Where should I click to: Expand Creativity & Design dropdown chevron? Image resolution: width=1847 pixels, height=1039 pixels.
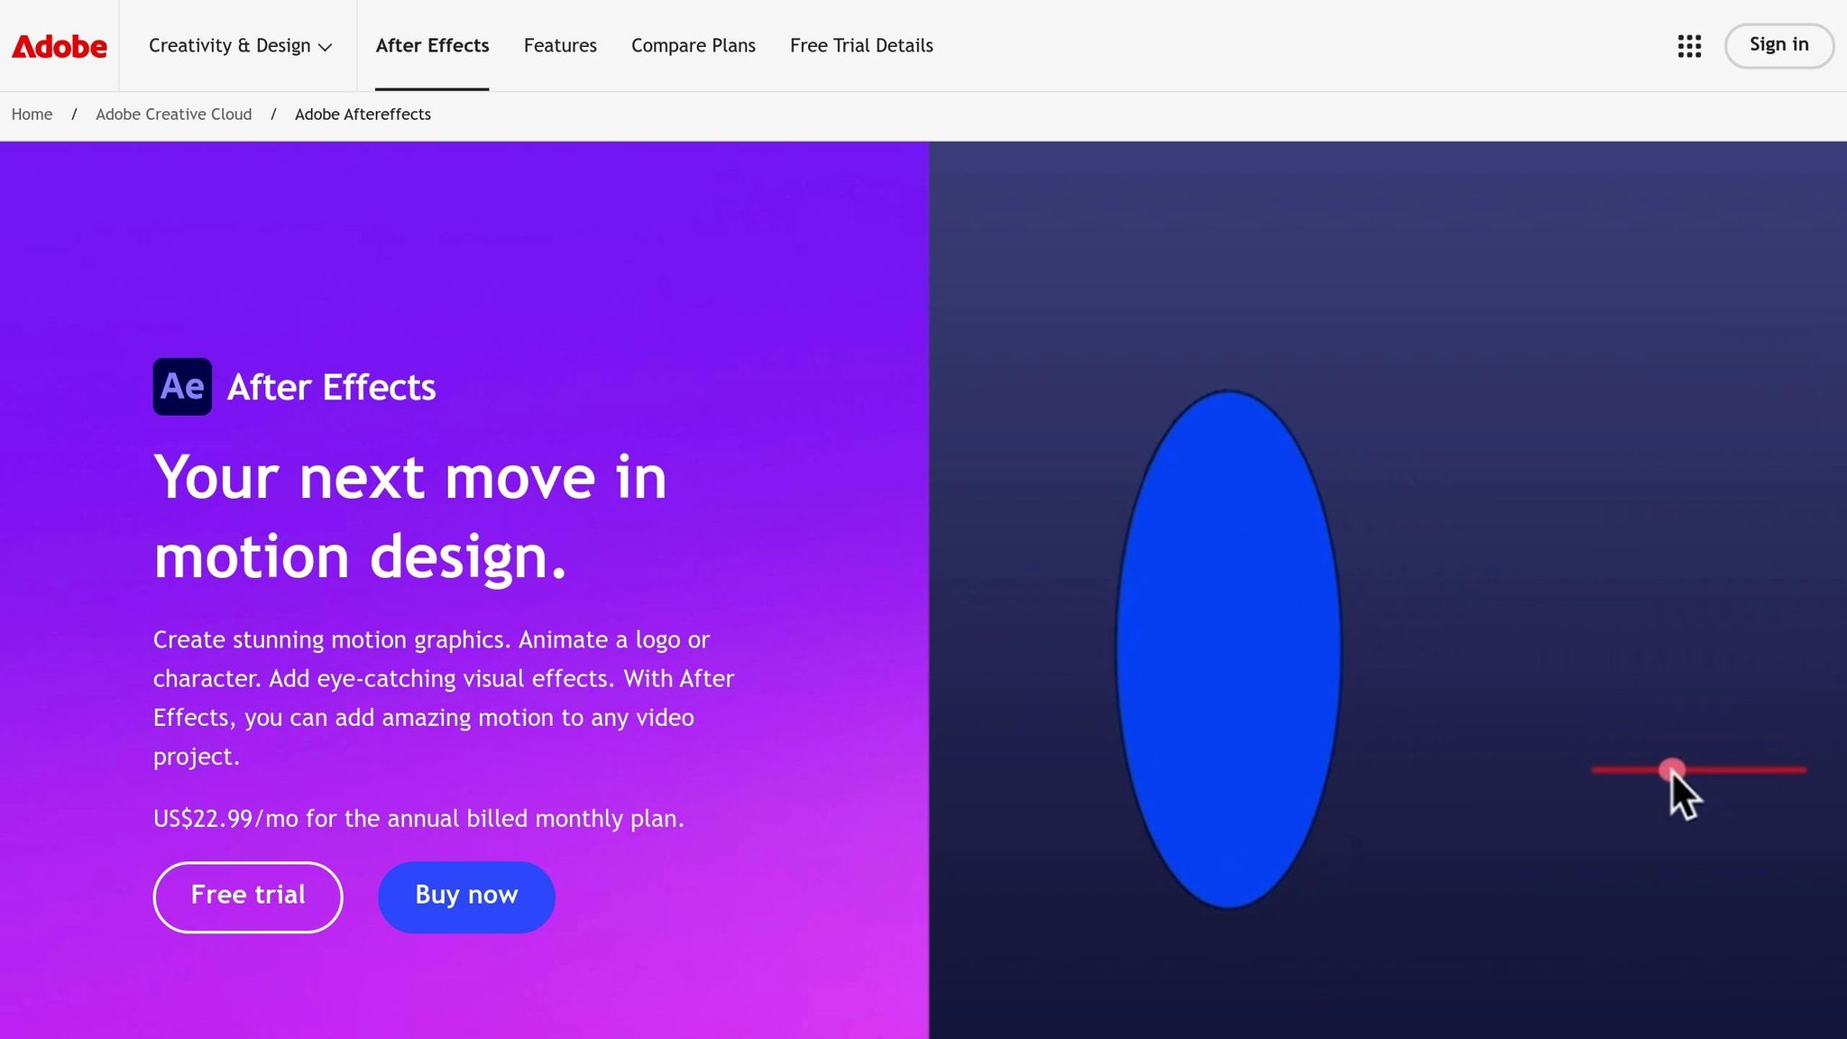(326, 47)
